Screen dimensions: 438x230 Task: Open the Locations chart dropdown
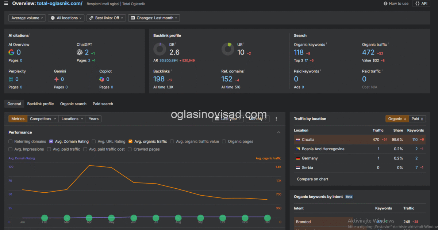click(72, 119)
